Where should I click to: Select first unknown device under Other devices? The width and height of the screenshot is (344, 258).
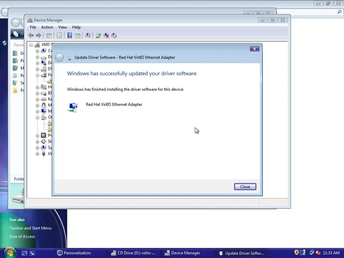(x=50, y=123)
